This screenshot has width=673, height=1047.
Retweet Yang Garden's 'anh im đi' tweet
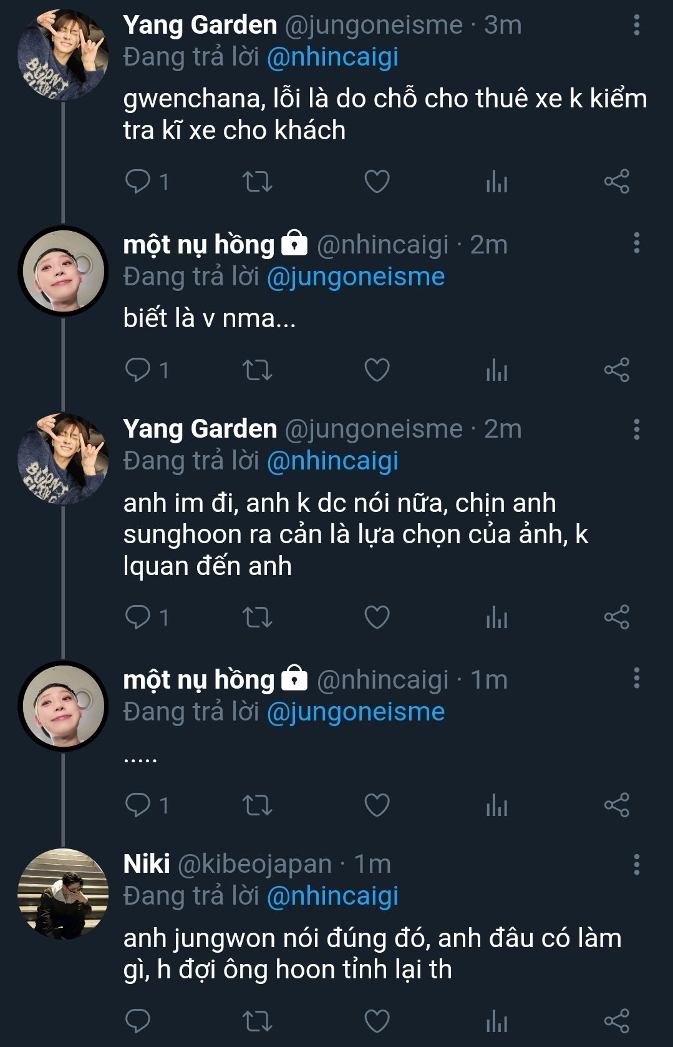257,617
